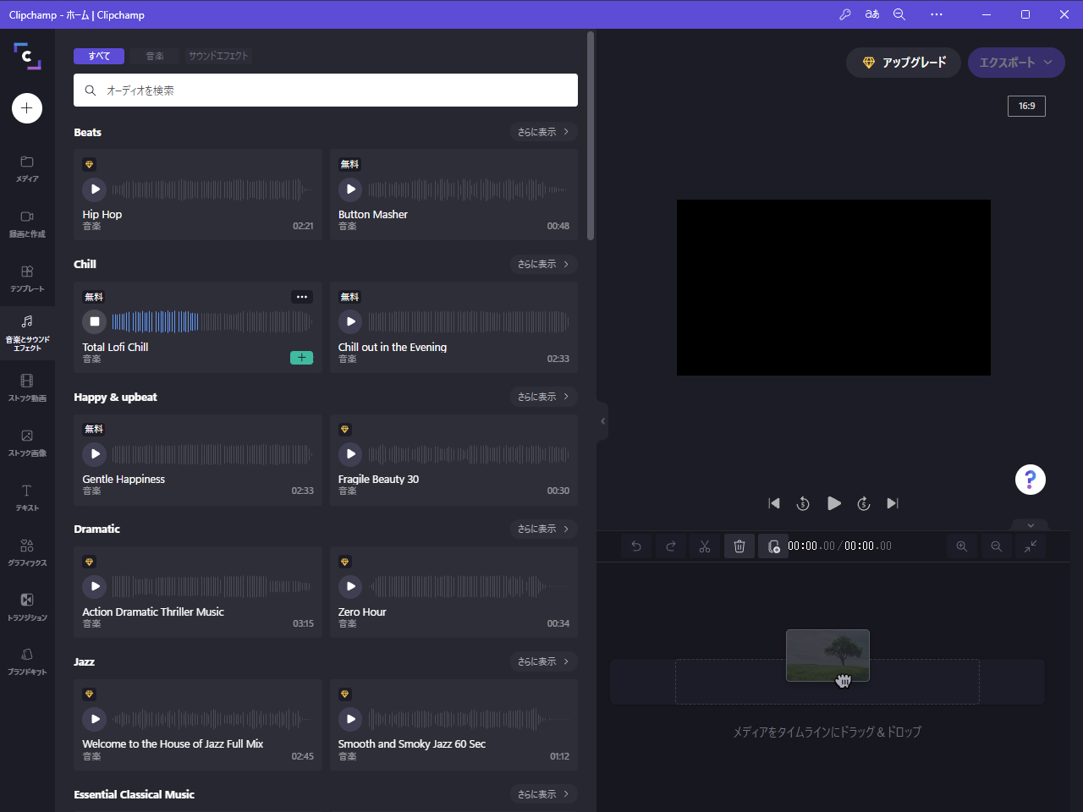This screenshot has width=1083, height=812.
Task: Zoom out on the timeline
Action: pyautogui.click(x=997, y=546)
